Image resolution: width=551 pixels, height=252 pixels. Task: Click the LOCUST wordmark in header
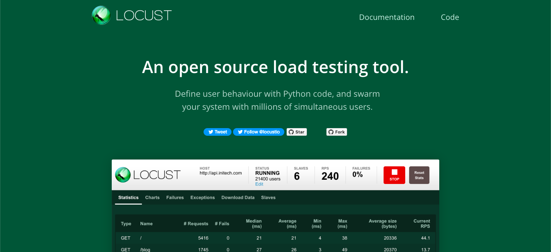tap(144, 15)
